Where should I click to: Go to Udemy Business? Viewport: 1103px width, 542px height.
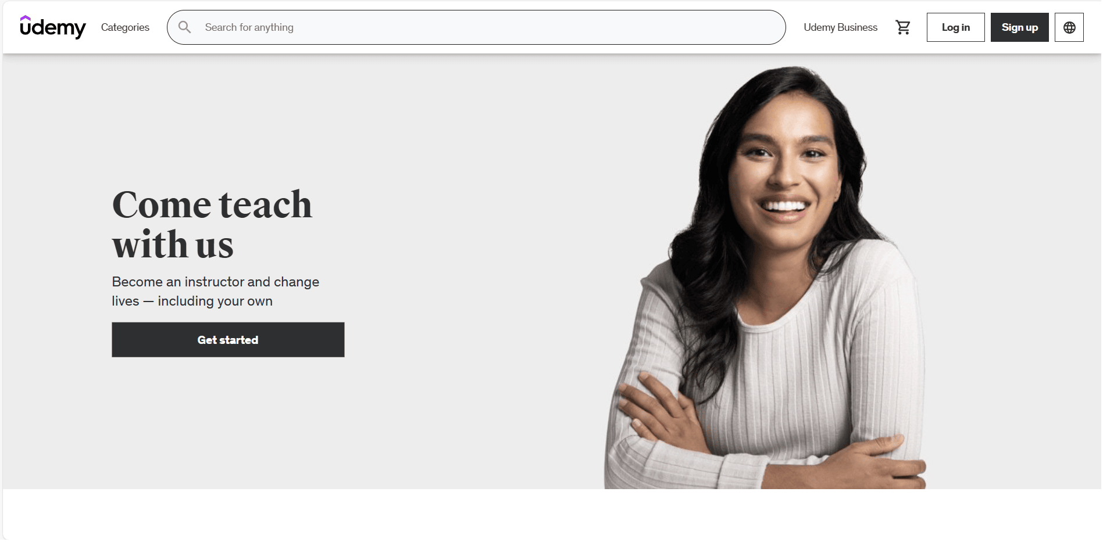840,27
